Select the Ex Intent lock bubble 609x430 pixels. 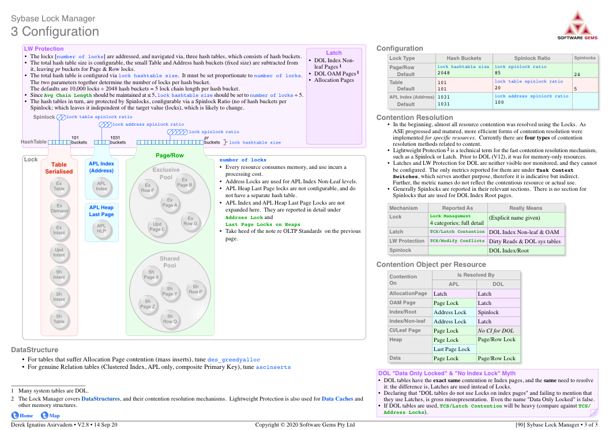[59, 231]
